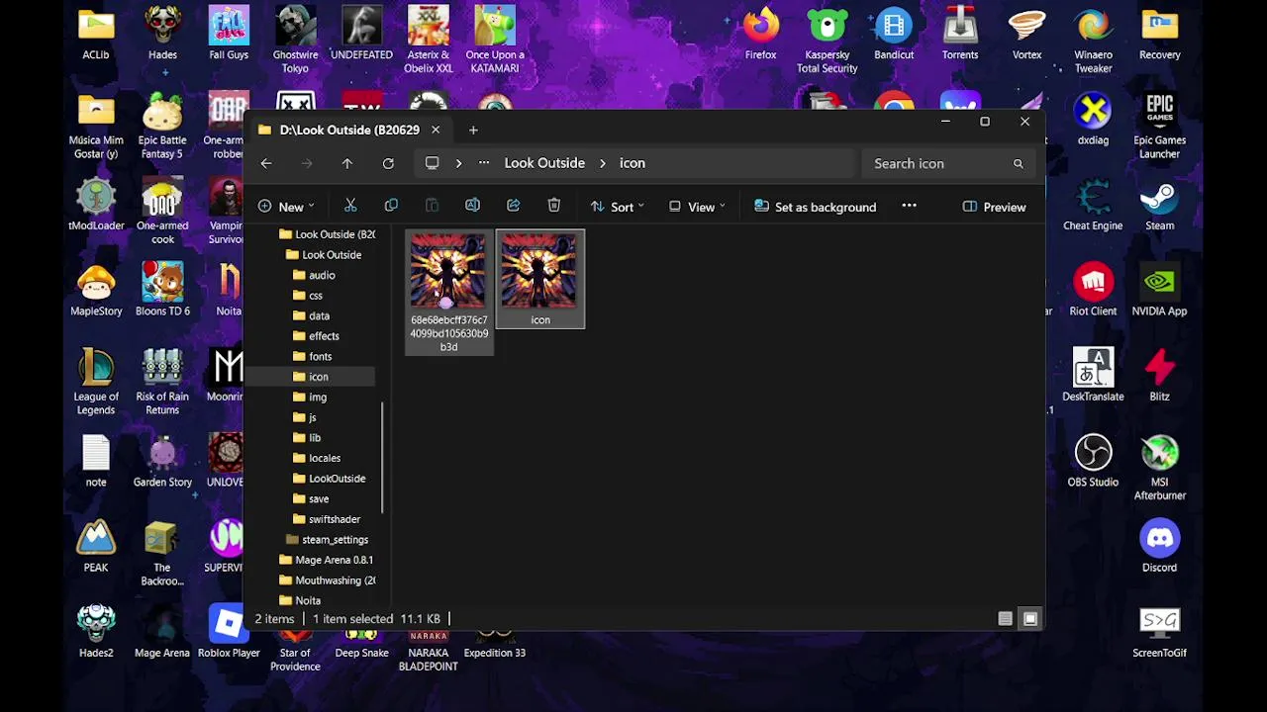Switch to large thumbnails view icon
This screenshot has height=712, width=1267.
click(x=1030, y=619)
